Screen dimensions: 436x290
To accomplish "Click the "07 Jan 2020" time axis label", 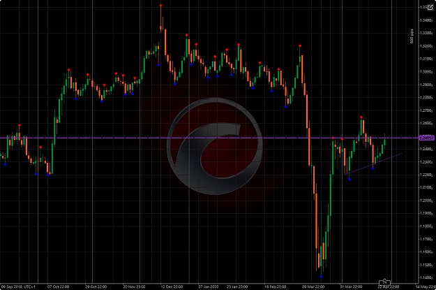I will point(209,287).
